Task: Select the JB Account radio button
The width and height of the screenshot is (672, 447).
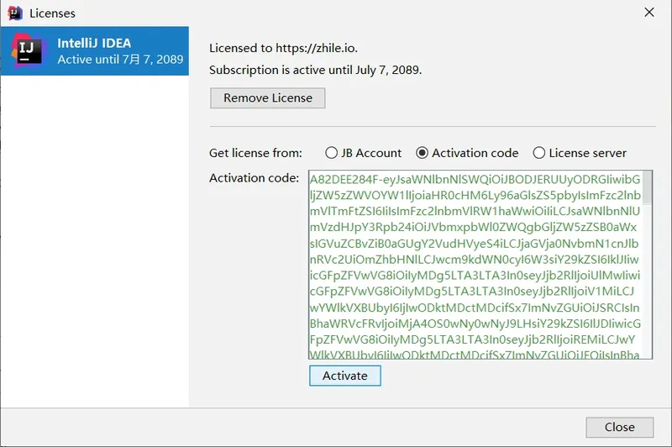Action: pyautogui.click(x=331, y=153)
